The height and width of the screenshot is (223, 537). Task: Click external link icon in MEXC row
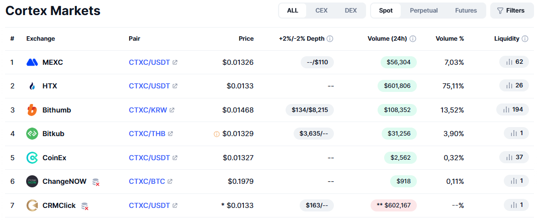pyautogui.click(x=175, y=62)
